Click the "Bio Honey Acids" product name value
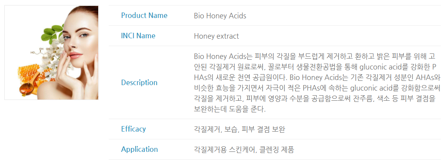 coord(220,16)
